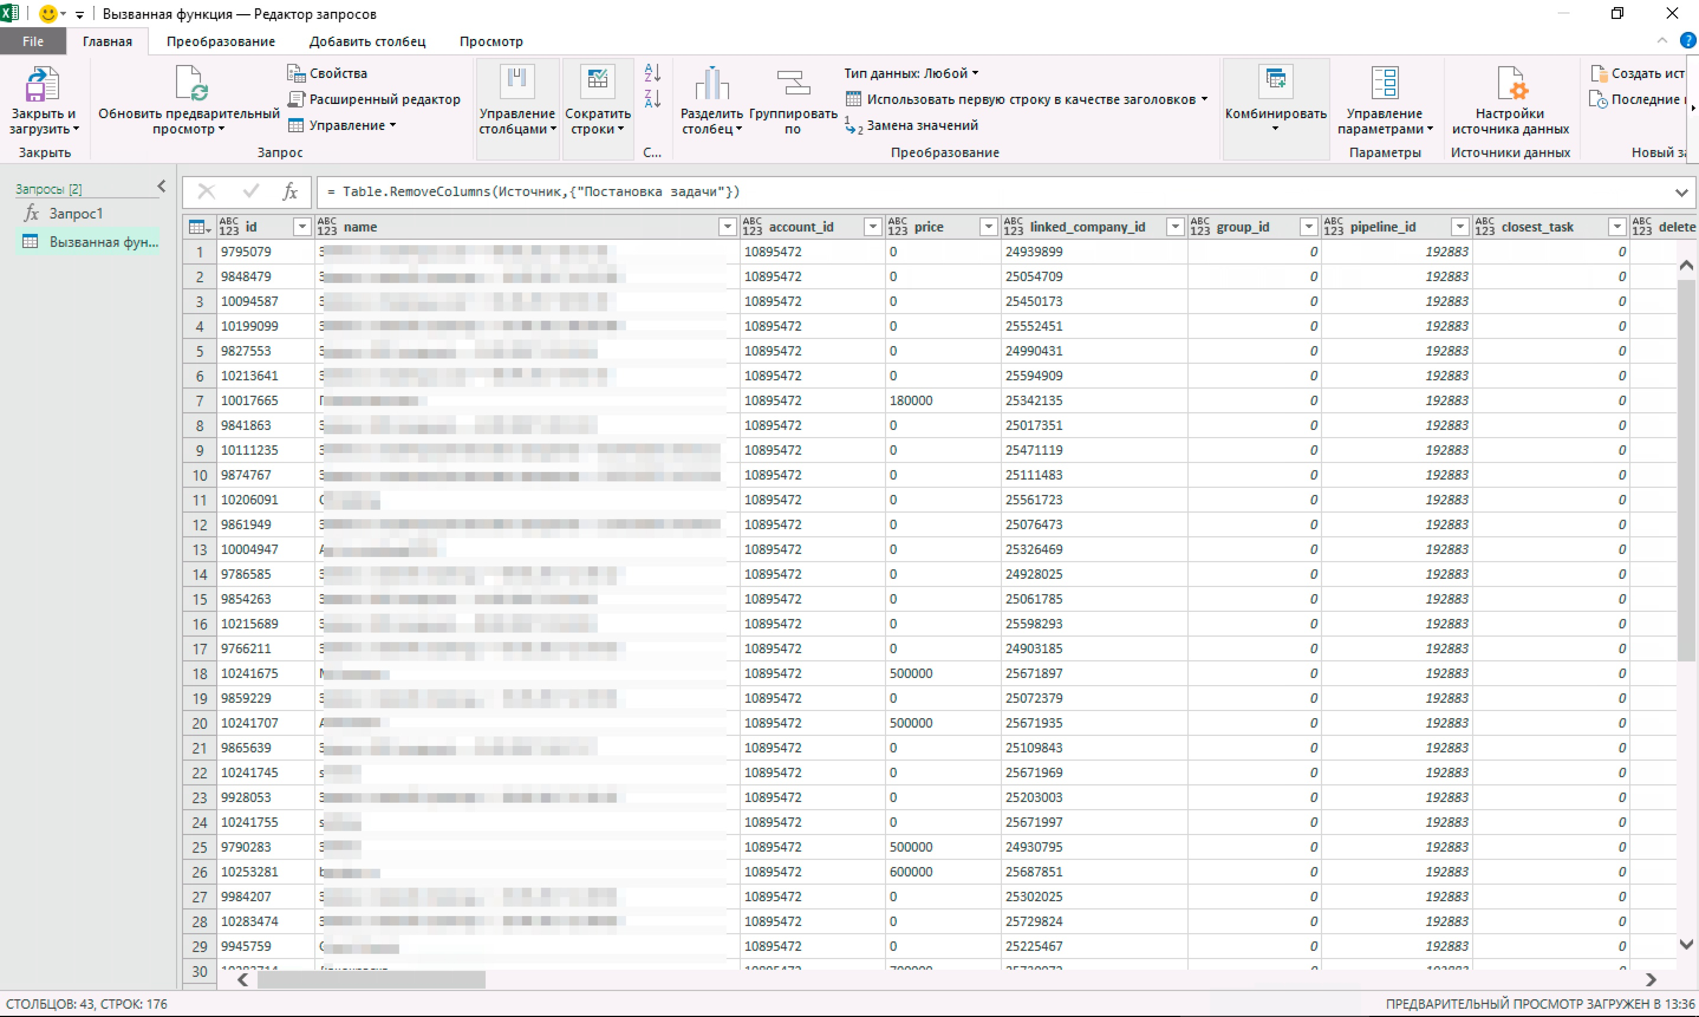Screen dimensions: 1699x1017
Task: Open linked_company_id filter dropdown
Action: click(1175, 227)
